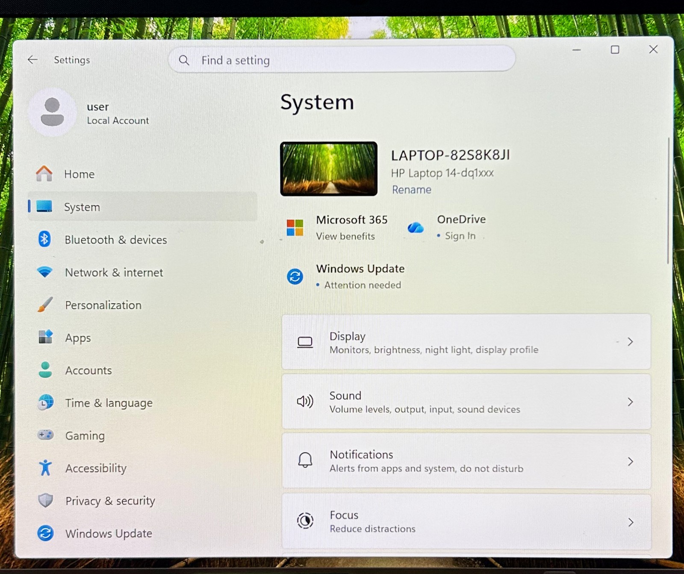Click the Apps icon in sidebar

point(45,337)
